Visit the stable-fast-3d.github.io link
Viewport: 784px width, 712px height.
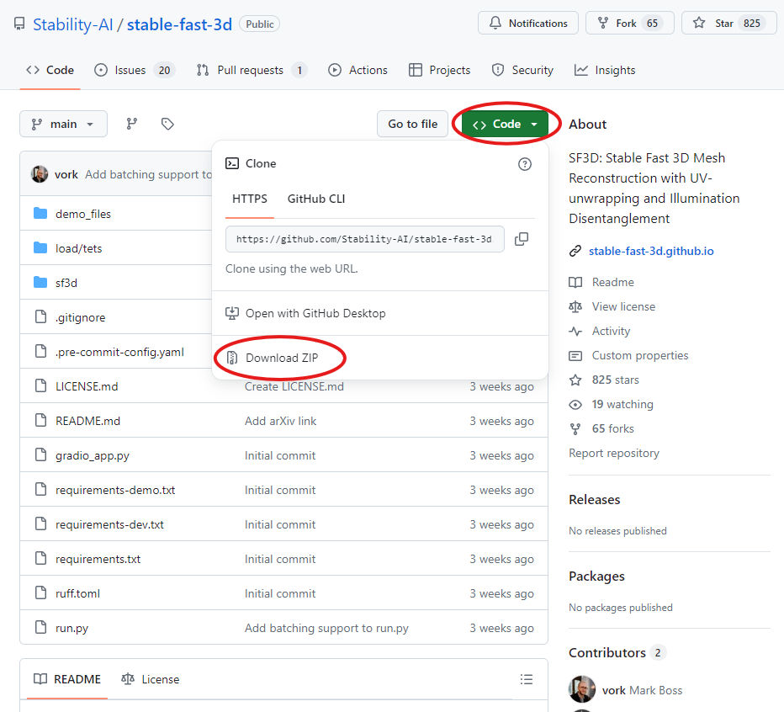click(x=651, y=251)
